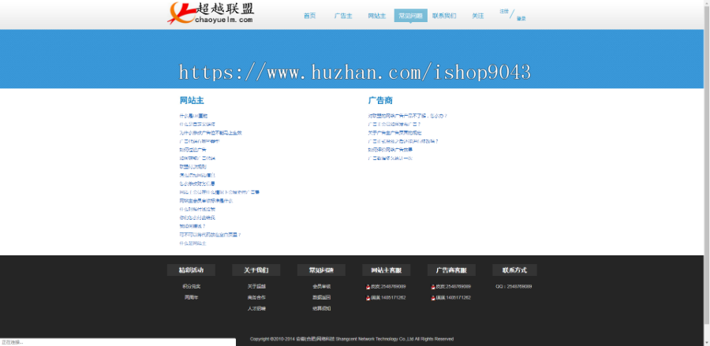
Task: Click the QQ：2548769089 contact text
Action: pyautogui.click(x=514, y=287)
